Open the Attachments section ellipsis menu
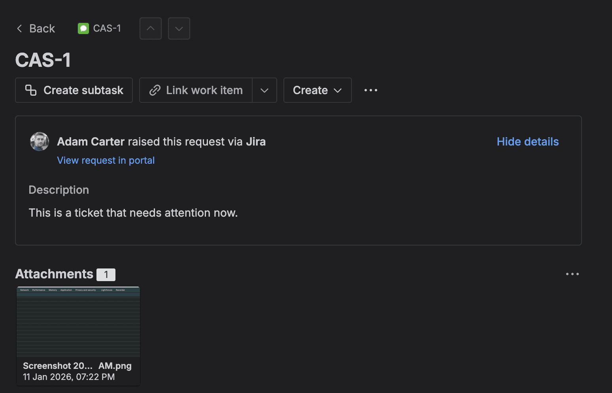Viewport: 612px width, 393px height. pyautogui.click(x=572, y=274)
